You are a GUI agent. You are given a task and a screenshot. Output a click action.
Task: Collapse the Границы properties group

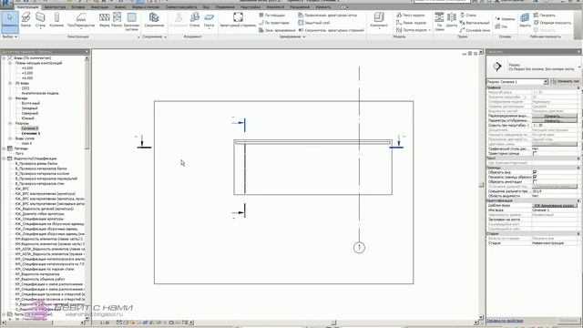(x=578, y=168)
